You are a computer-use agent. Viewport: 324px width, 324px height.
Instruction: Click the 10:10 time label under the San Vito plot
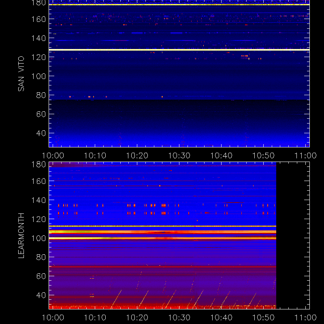pyautogui.click(x=95, y=156)
